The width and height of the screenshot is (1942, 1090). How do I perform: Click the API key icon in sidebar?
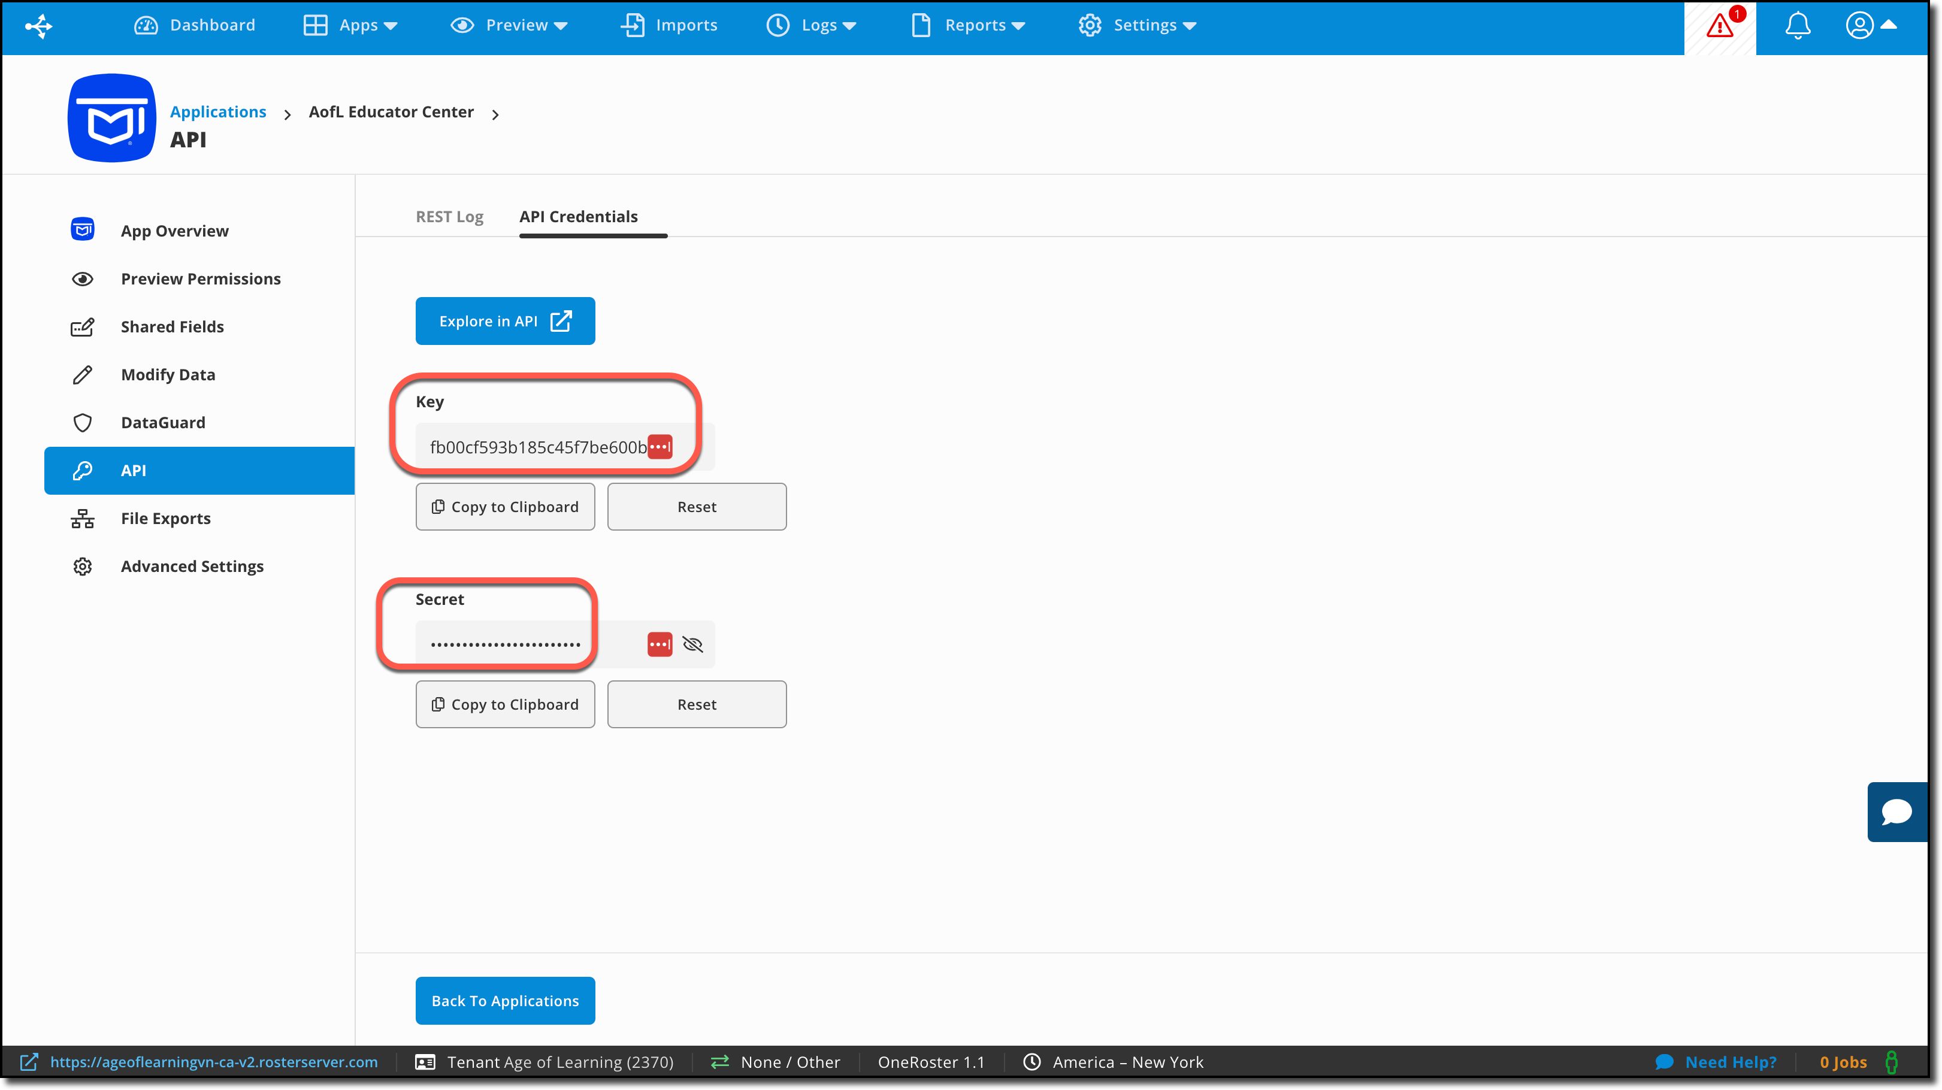point(83,471)
